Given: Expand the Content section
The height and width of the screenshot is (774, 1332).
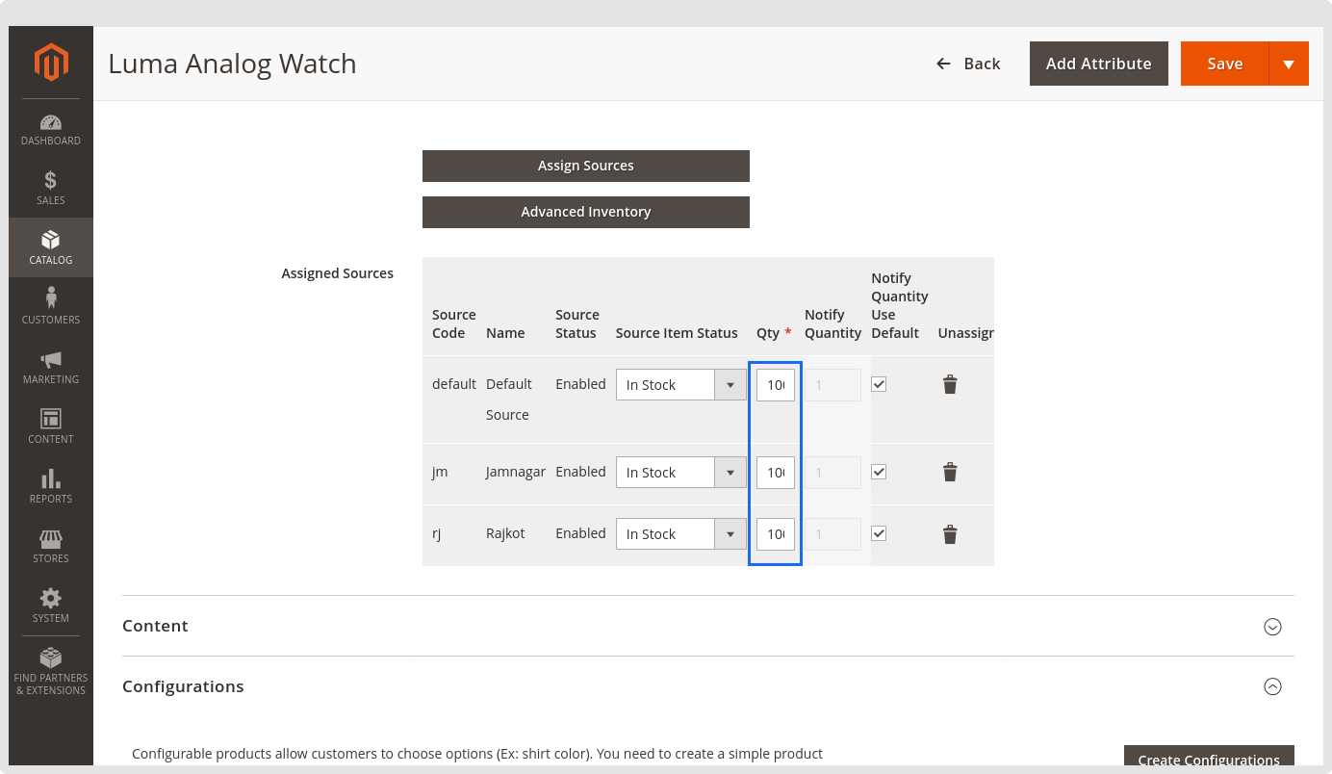Looking at the screenshot, I should 1272,627.
